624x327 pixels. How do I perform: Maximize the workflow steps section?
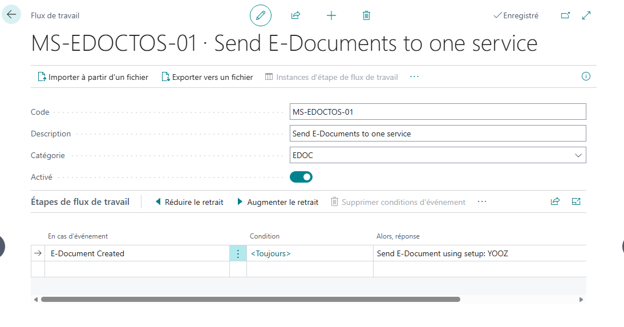click(x=576, y=201)
